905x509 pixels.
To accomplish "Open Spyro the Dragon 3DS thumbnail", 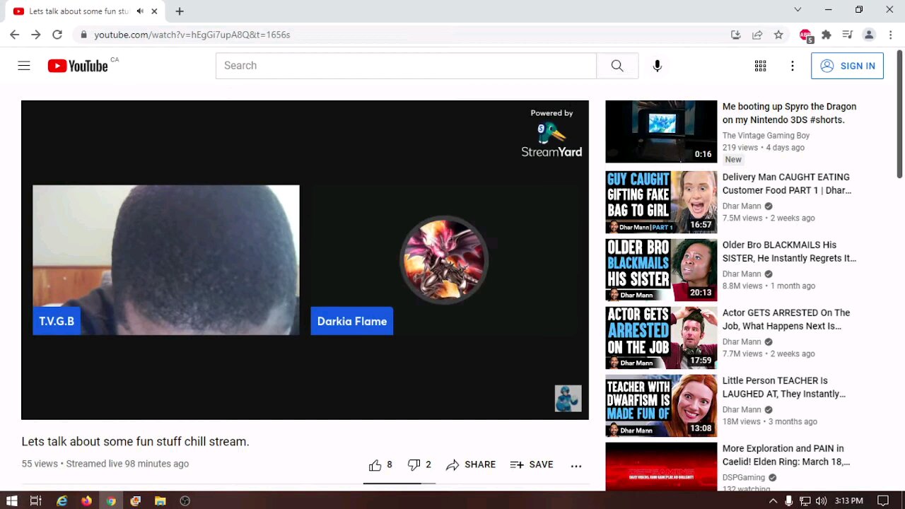I will point(661,131).
